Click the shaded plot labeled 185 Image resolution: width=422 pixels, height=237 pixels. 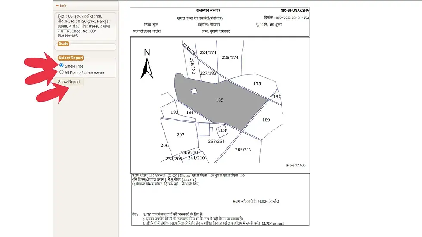pos(219,100)
